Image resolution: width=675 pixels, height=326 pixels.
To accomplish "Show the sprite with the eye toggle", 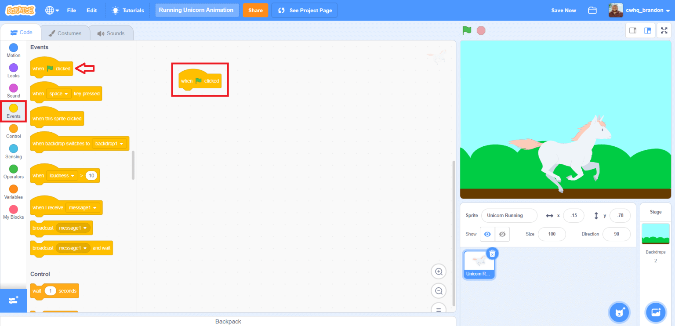I will [487, 234].
